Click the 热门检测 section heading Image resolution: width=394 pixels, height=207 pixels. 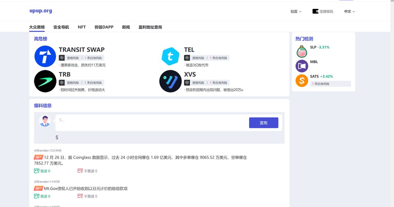(x=304, y=39)
